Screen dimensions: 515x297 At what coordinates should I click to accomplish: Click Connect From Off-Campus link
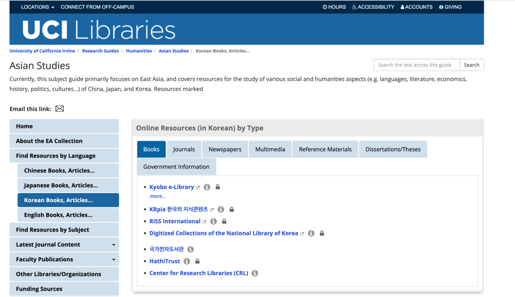point(97,7)
